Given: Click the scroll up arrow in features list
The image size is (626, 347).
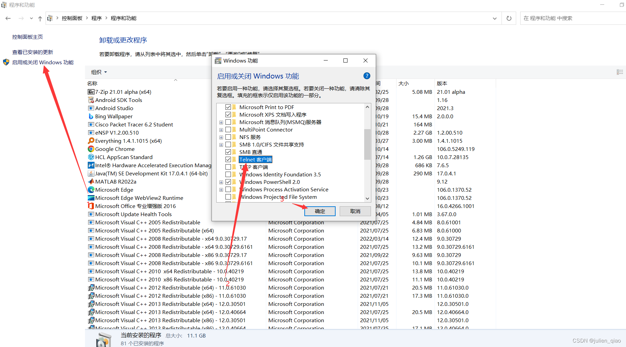Looking at the screenshot, I should pos(367,107).
